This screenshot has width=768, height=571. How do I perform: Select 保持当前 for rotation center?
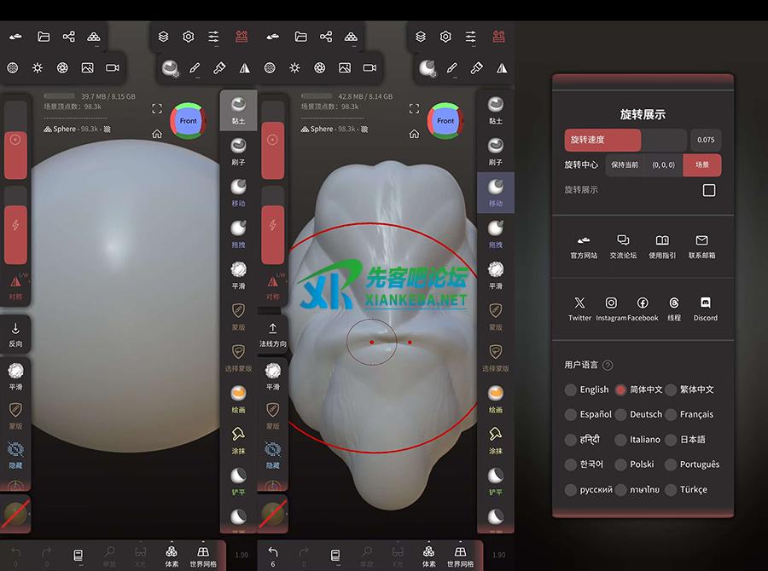coord(625,165)
